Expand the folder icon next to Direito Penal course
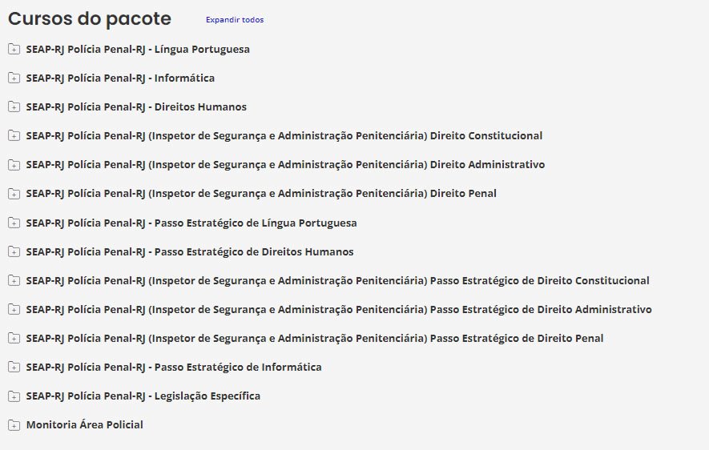 [14, 194]
